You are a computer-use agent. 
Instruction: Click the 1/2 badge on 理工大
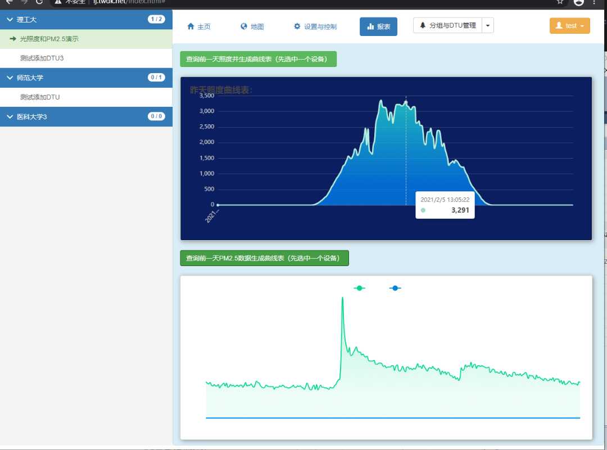click(x=156, y=19)
